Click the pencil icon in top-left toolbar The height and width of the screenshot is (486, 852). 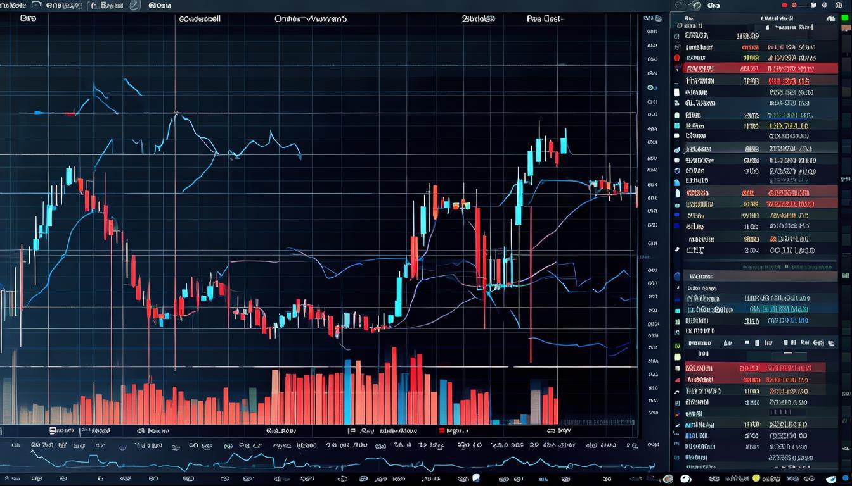(x=134, y=5)
